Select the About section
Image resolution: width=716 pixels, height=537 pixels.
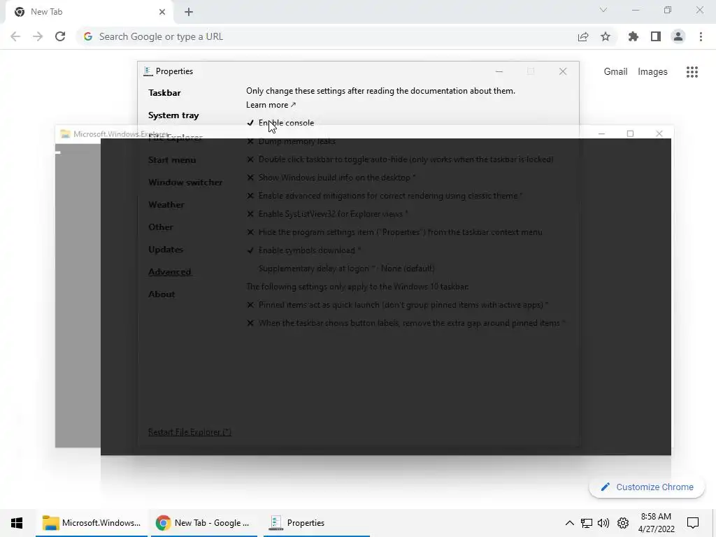[x=162, y=294]
